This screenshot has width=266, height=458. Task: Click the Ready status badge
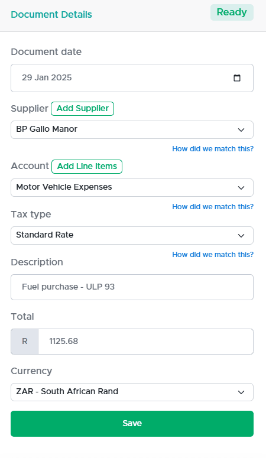coord(232,12)
